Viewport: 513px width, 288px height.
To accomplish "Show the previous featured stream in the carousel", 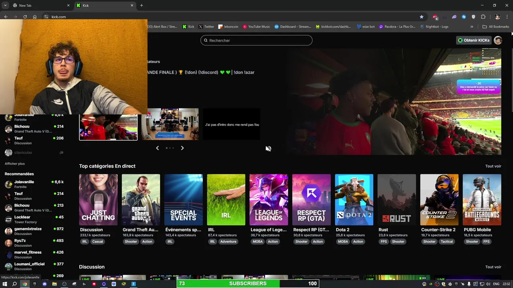I will [157, 148].
